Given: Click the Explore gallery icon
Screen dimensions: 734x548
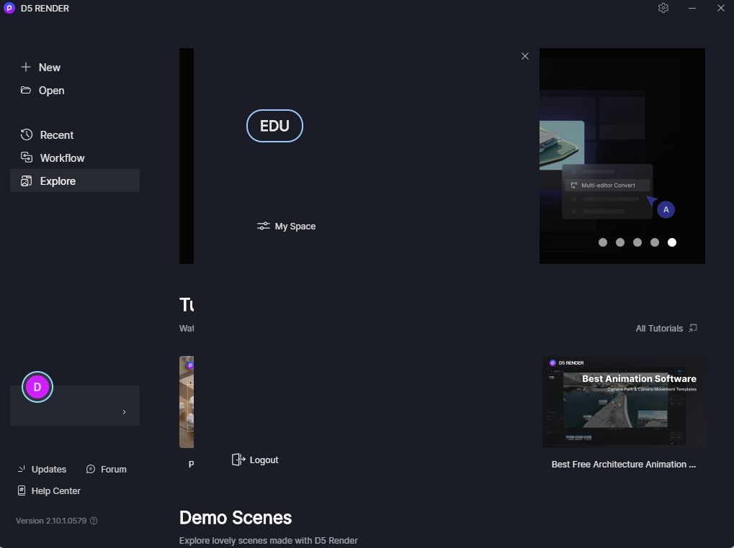Looking at the screenshot, I should pos(27,181).
